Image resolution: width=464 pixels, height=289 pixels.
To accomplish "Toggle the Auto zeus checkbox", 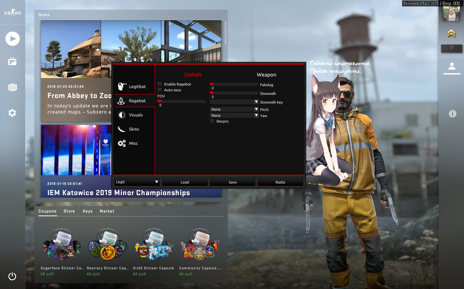I will (160, 90).
